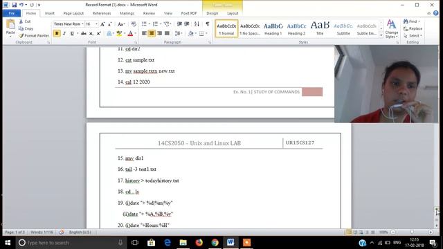Save the document from Quick Access Toolbar
The image size is (443, 249).
coord(14,5)
